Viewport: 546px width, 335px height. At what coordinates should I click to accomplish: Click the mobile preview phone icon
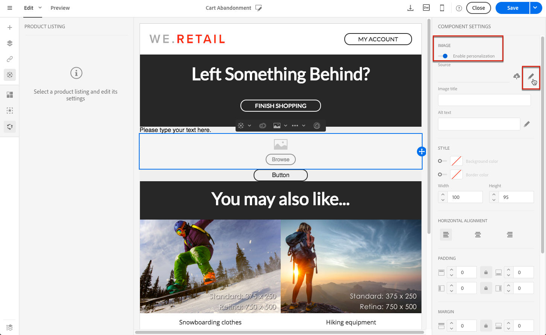tap(442, 8)
